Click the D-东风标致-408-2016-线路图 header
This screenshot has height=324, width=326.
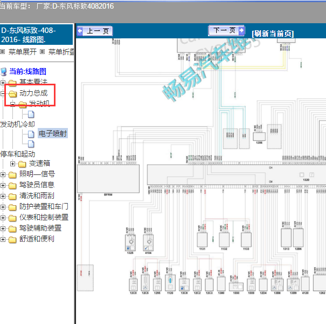37,35
